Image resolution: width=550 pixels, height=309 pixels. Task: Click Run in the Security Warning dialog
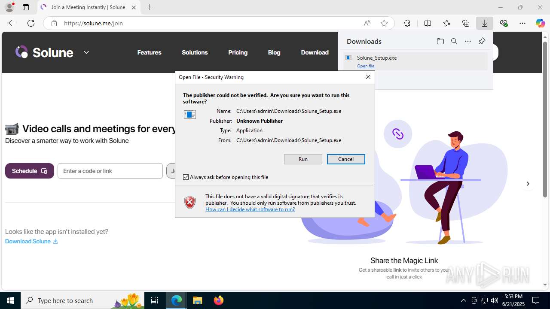(x=303, y=159)
